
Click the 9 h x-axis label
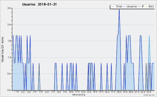65,92
